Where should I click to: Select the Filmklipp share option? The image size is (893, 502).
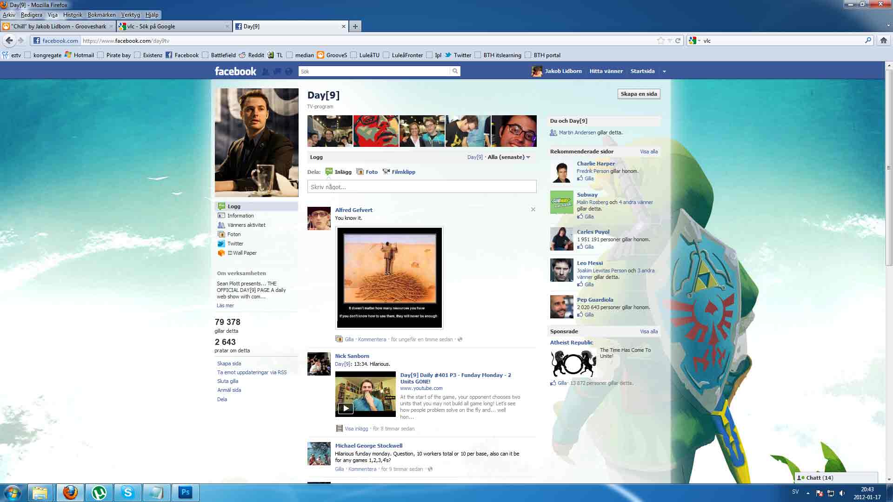point(399,172)
